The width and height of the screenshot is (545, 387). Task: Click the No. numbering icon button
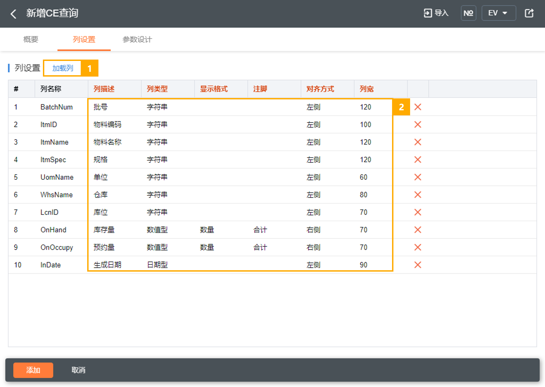(x=468, y=13)
